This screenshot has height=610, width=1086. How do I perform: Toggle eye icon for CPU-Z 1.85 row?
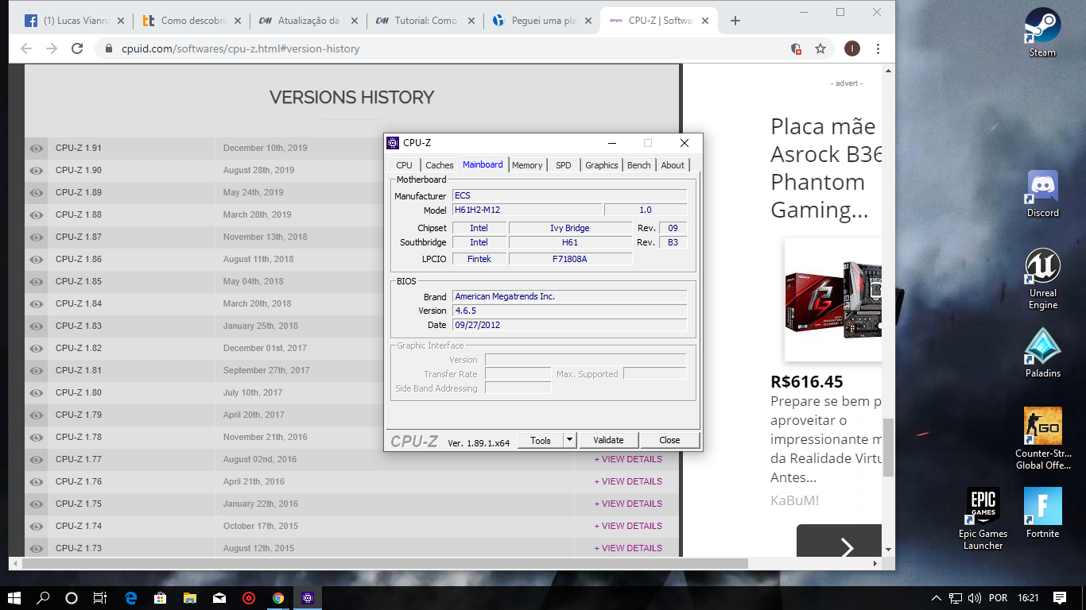36,282
